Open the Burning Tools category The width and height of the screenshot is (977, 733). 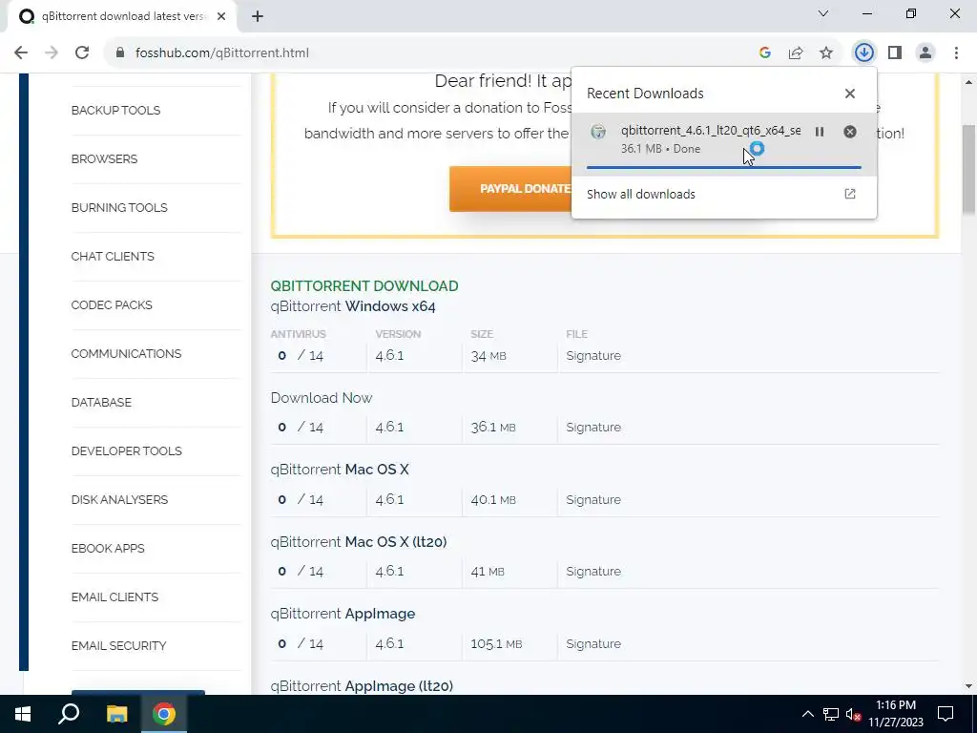pyautogui.click(x=119, y=207)
